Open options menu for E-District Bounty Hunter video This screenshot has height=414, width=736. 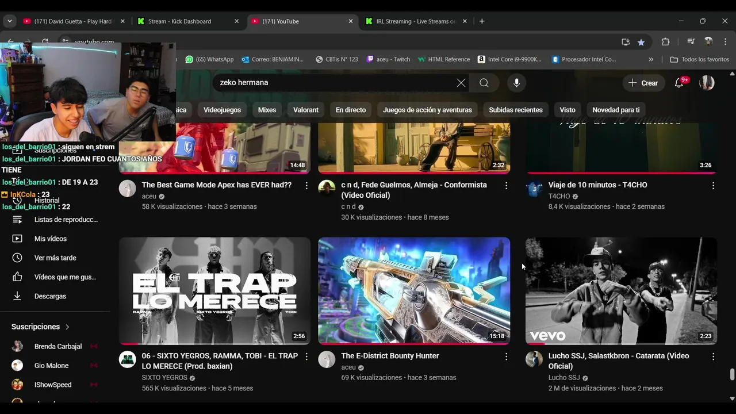pyautogui.click(x=506, y=356)
